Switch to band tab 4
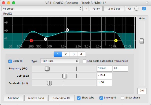This screenshot has height=105, width=151. (x=81, y=54)
